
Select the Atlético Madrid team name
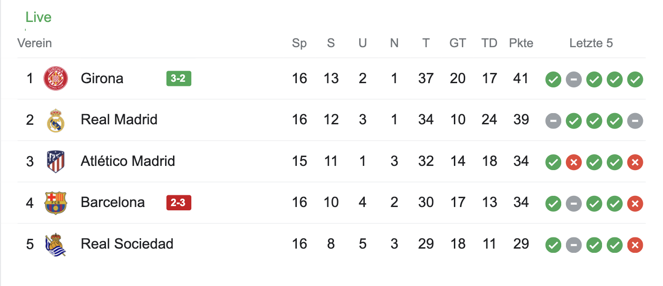(x=128, y=161)
